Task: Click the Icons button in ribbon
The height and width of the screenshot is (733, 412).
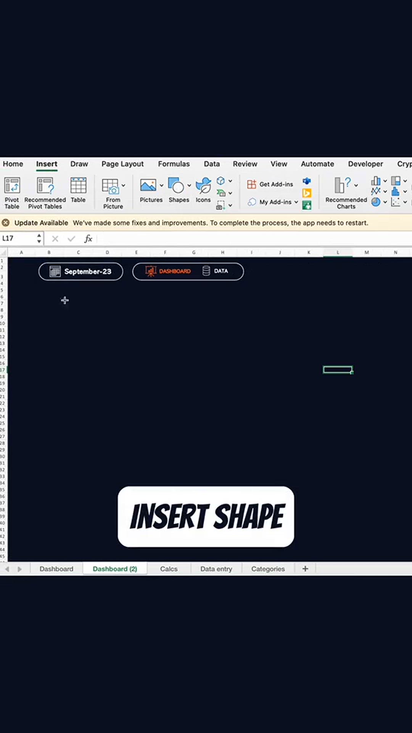Action: pyautogui.click(x=203, y=186)
